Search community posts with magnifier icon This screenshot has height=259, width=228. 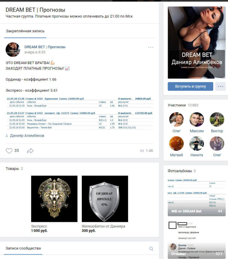(x=151, y=249)
